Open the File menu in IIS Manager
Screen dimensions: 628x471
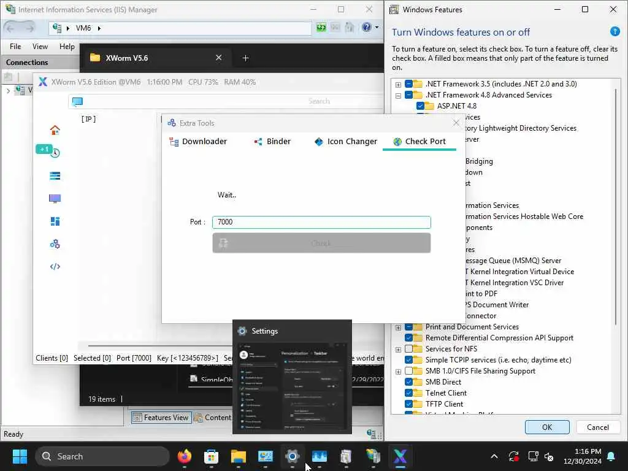[x=15, y=47]
